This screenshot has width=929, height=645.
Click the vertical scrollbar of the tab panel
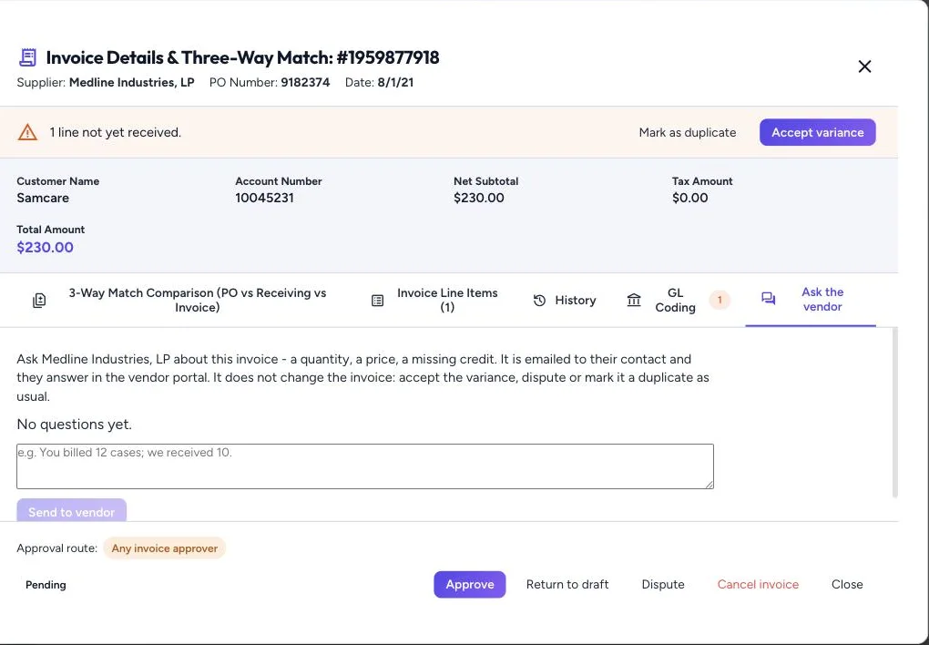coord(894,412)
